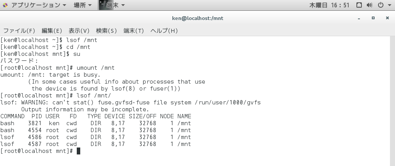Open the ヘルプ(H) menu
This screenshot has height=166, width=395.
164,31
